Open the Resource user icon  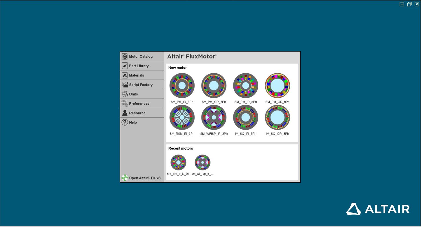[125, 113]
